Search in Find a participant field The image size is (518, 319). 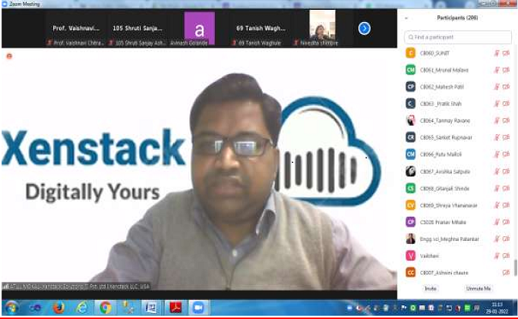[x=457, y=37]
